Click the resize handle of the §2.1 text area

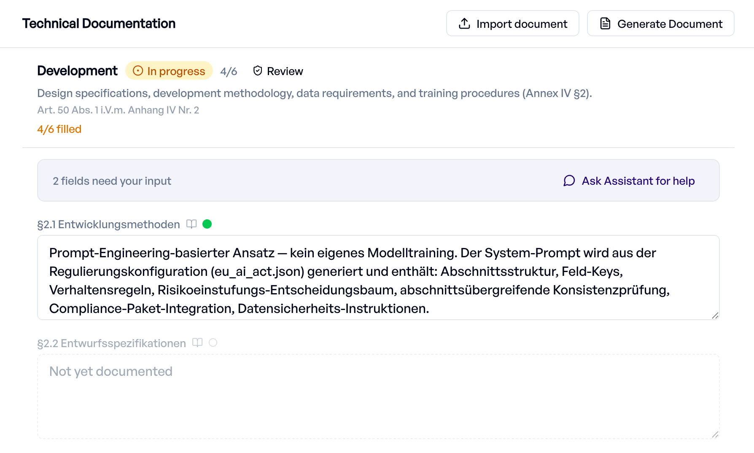click(x=714, y=315)
